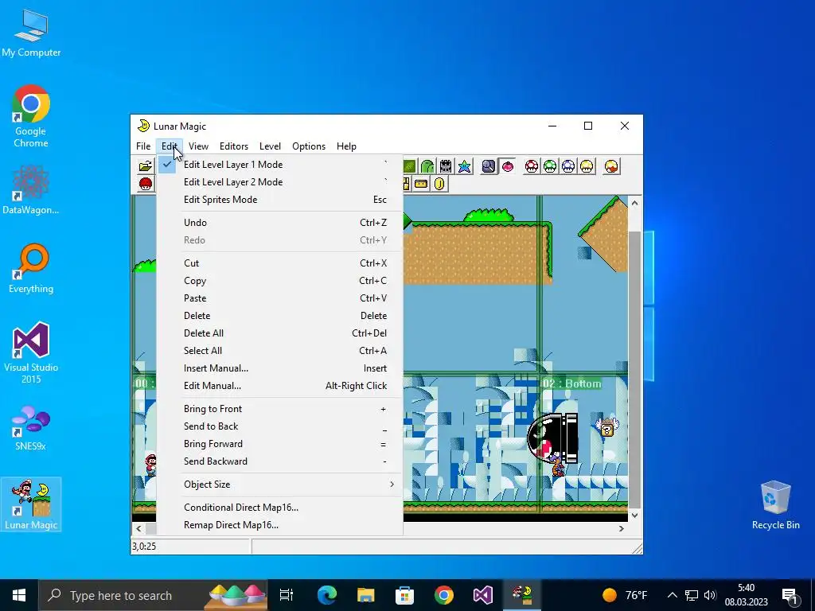Click vertical scrollbar down arrow
This screenshot has height=611, width=815.
(x=634, y=516)
